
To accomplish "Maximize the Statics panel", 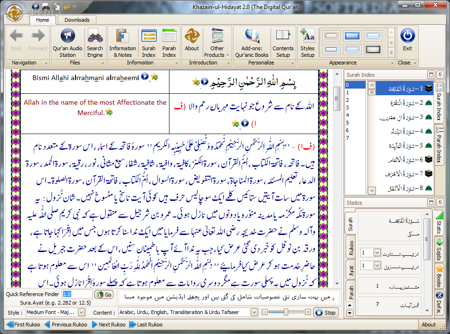I will pyautogui.click(x=431, y=203).
